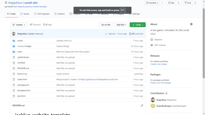Screen dimensions: 205x115
Task: Click the branch icon beside 1 branch
Action: [x=31, y=25]
